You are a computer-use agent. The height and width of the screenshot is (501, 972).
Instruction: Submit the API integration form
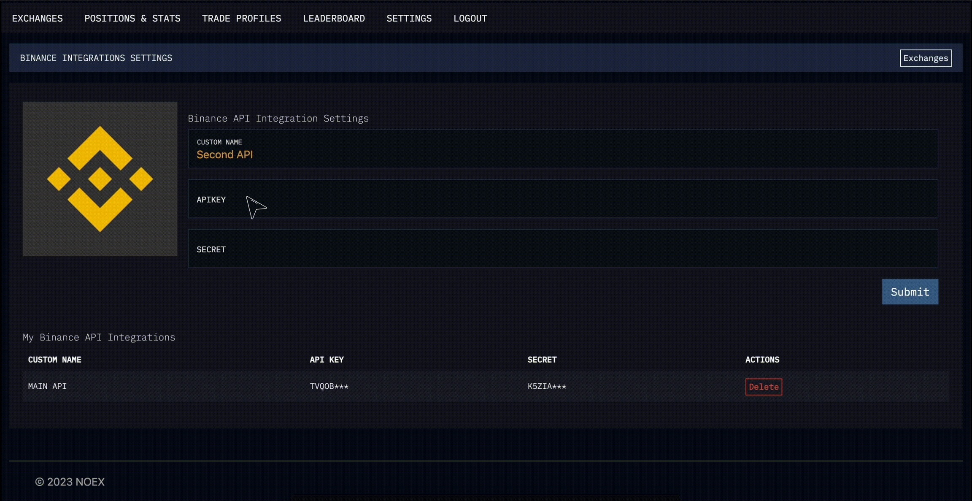[x=910, y=292]
